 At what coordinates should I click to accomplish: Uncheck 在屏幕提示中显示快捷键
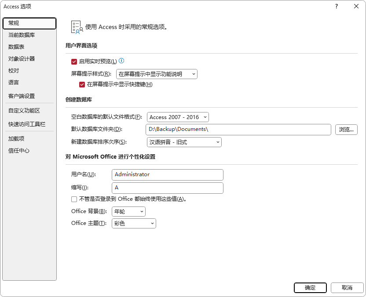pyautogui.click(x=82, y=84)
